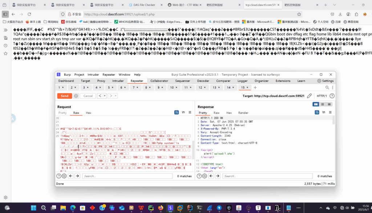Open File Explorer from the taskbar
This screenshot has width=372, height=213.
click(x=63, y=208)
